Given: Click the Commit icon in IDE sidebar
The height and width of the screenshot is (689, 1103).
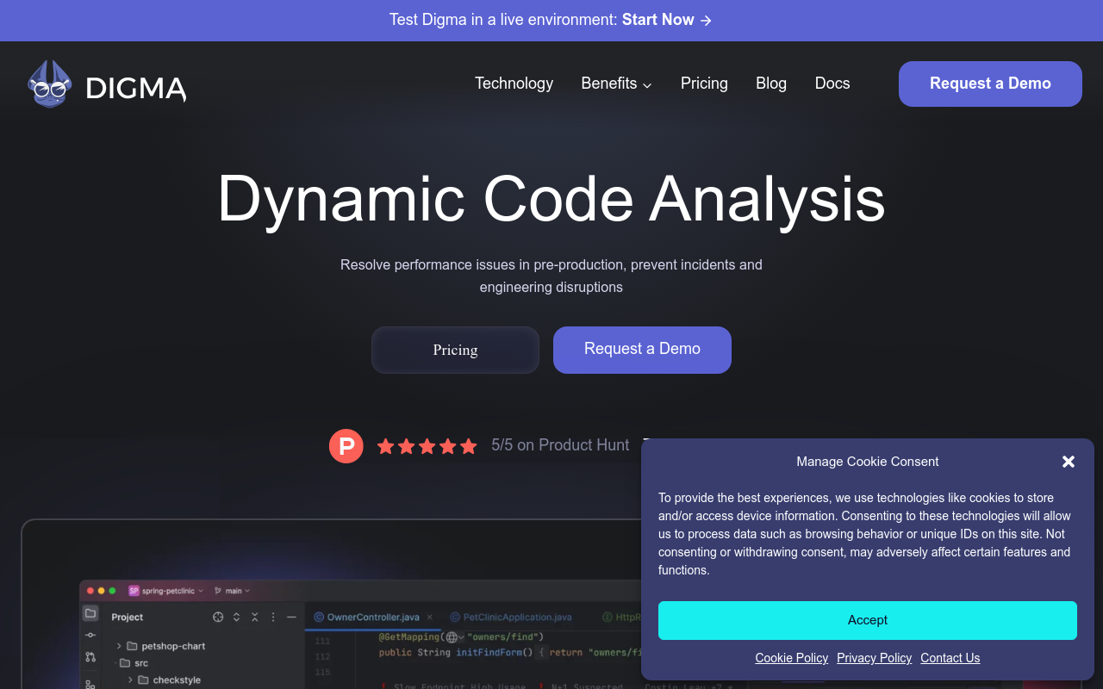Looking at the screenshot, I should coord(90,635).
